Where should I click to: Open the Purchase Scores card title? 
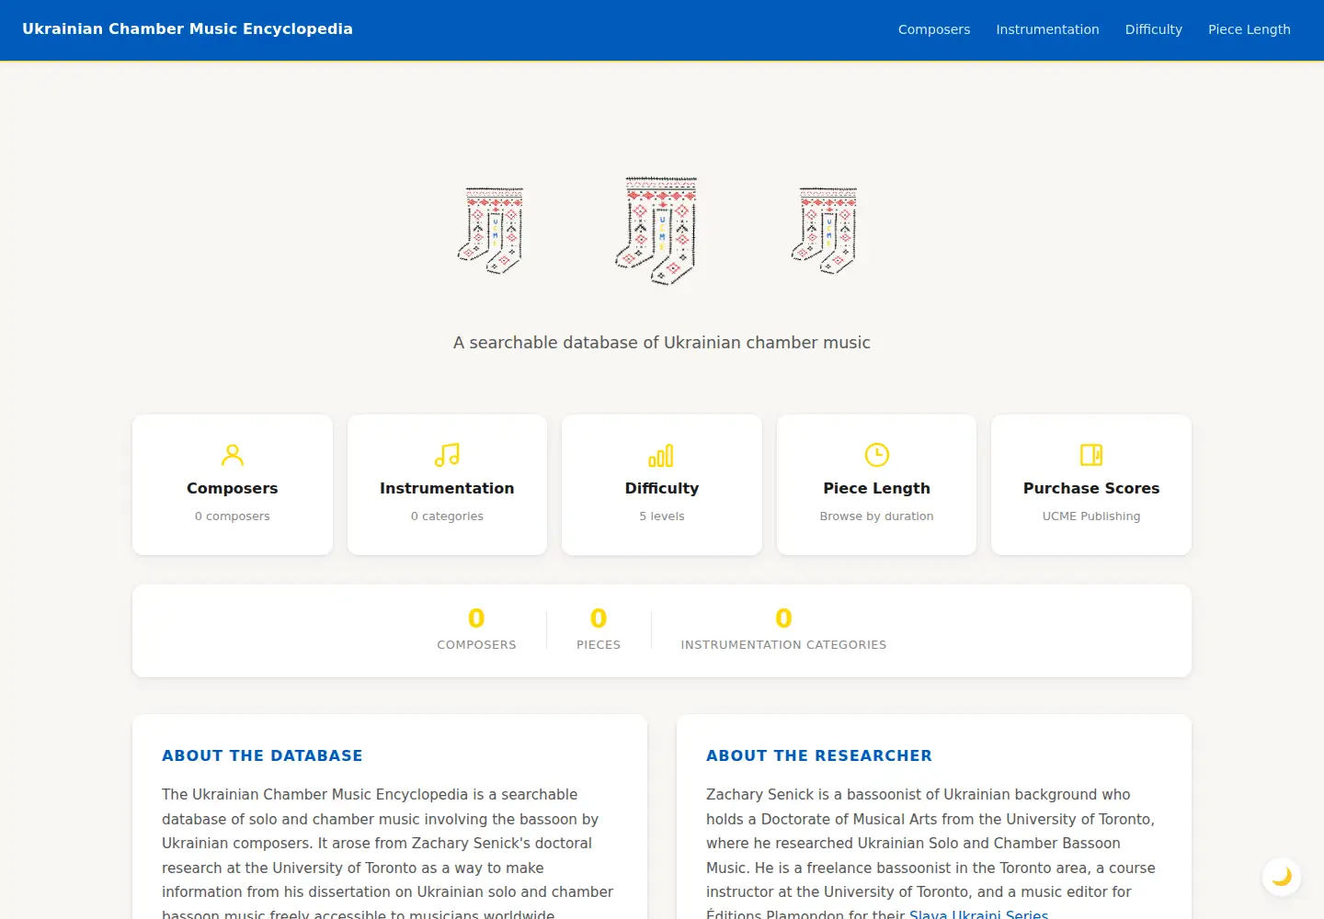pyautogui.click(x=1091, y=488)
